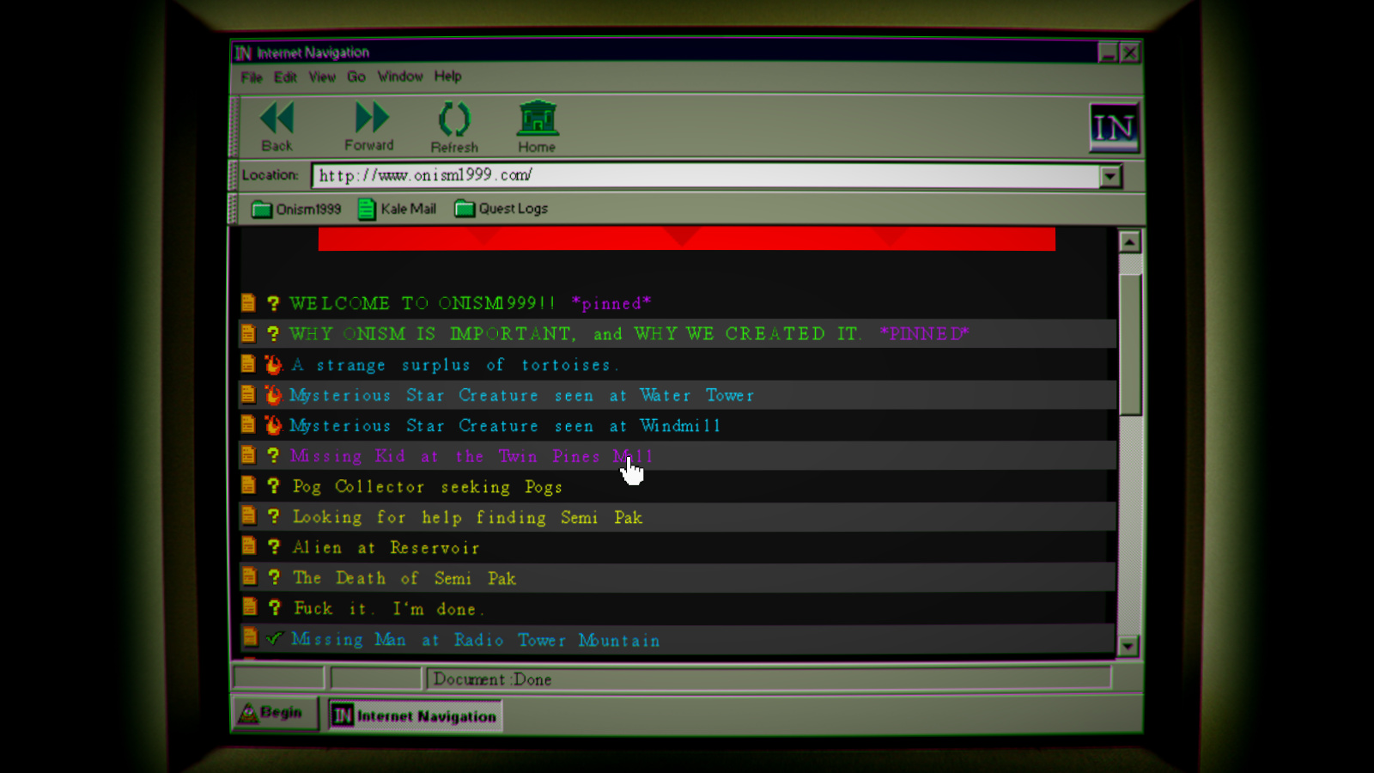Open the "Missing Kid at the Twin Pines Mall" thread

tap(471, 457)
